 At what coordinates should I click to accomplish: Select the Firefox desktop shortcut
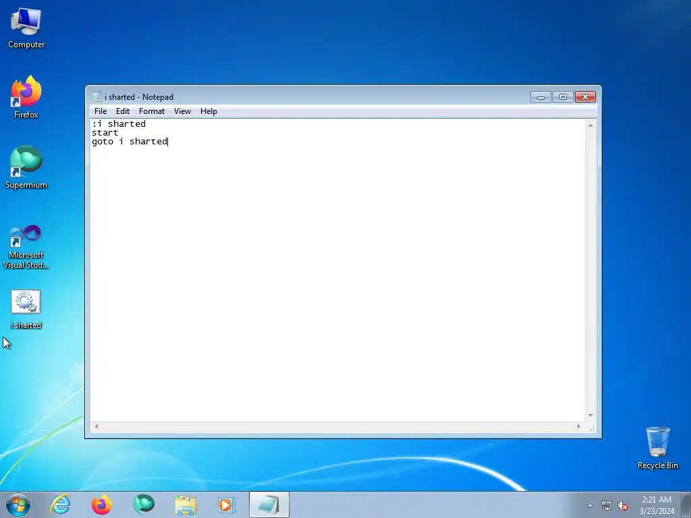26,97
